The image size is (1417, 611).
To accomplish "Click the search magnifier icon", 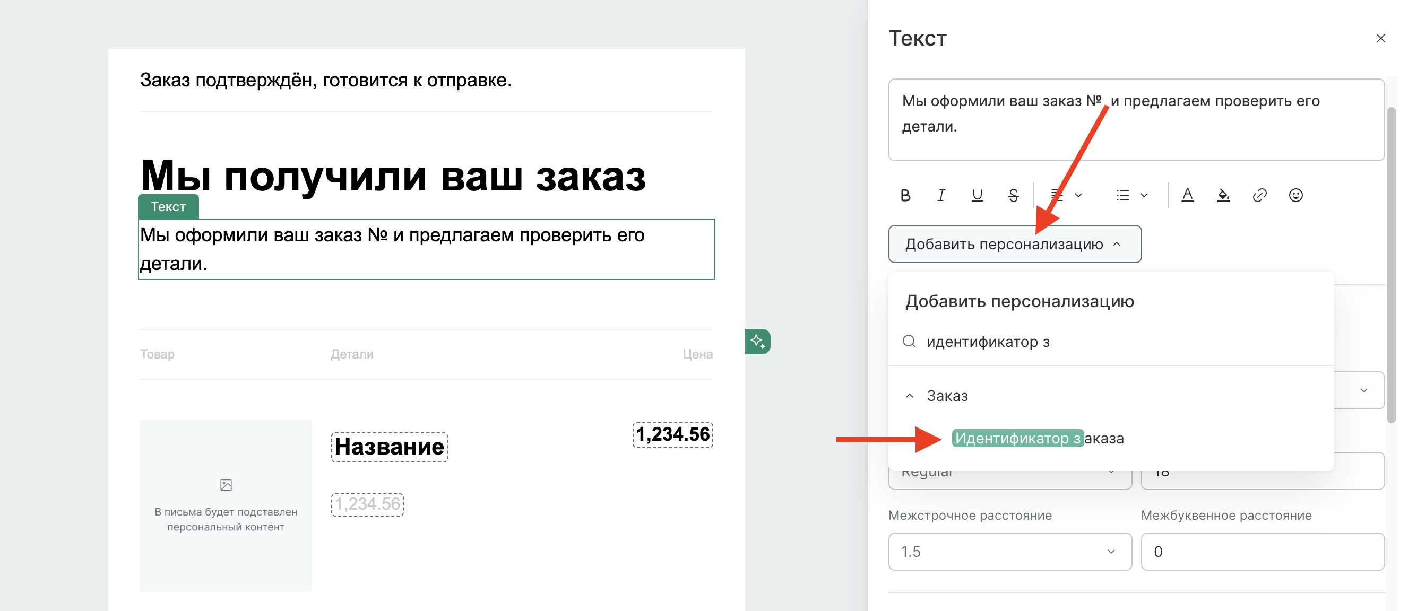I will (909, 342).
